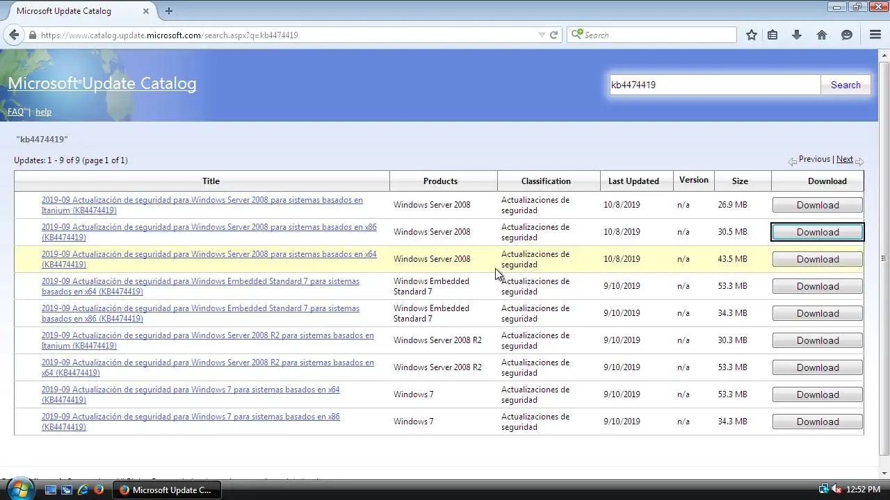
Task: Click the muted volume tray icon
Action: (x=837, y=490)
